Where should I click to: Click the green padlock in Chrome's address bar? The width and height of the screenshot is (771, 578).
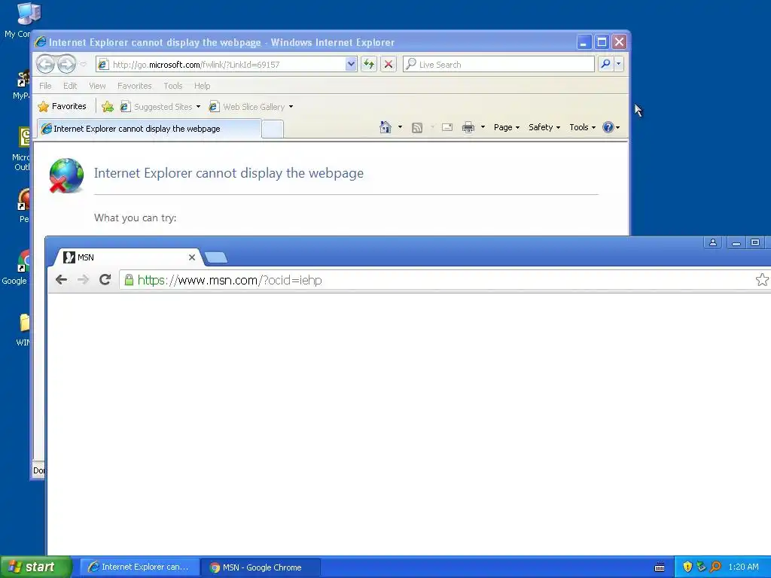(x=129, y=280)
